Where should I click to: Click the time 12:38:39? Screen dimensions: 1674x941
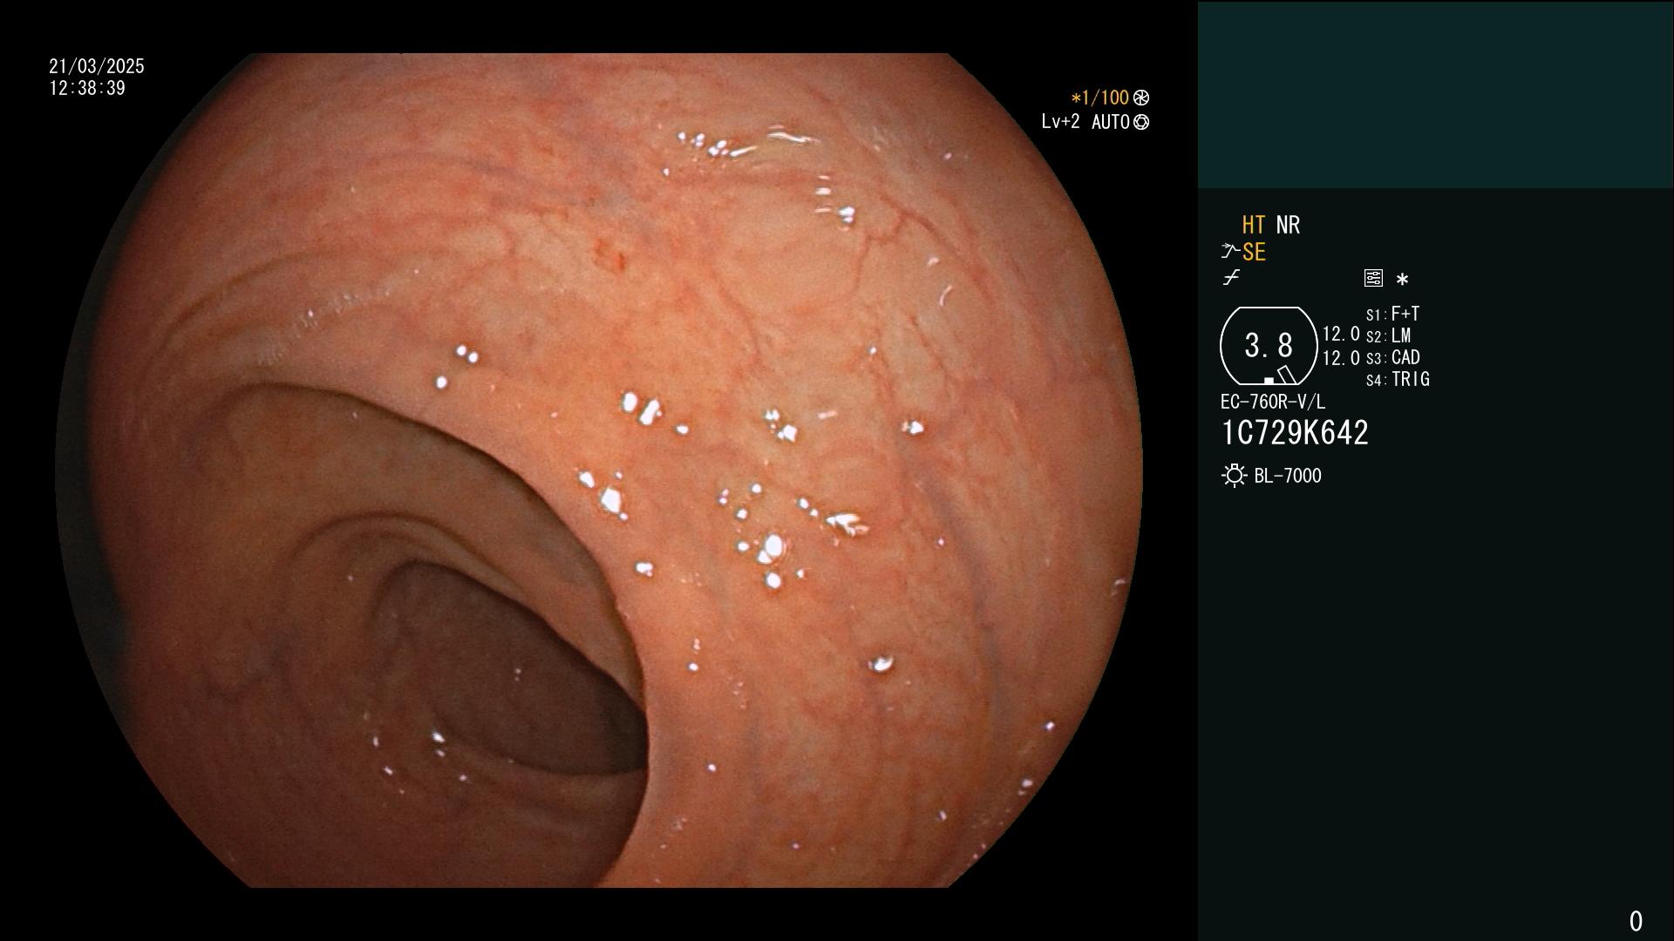pyautogui.click(x=87, y=88)
